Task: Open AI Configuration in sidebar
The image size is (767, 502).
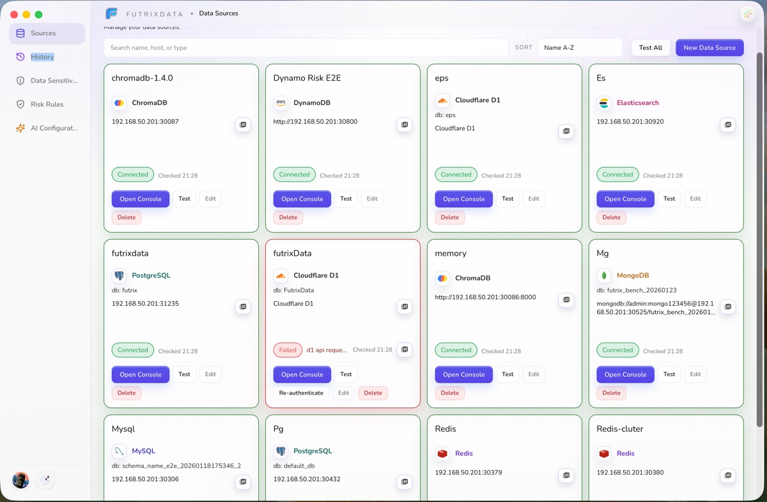Action: [47, 128]
